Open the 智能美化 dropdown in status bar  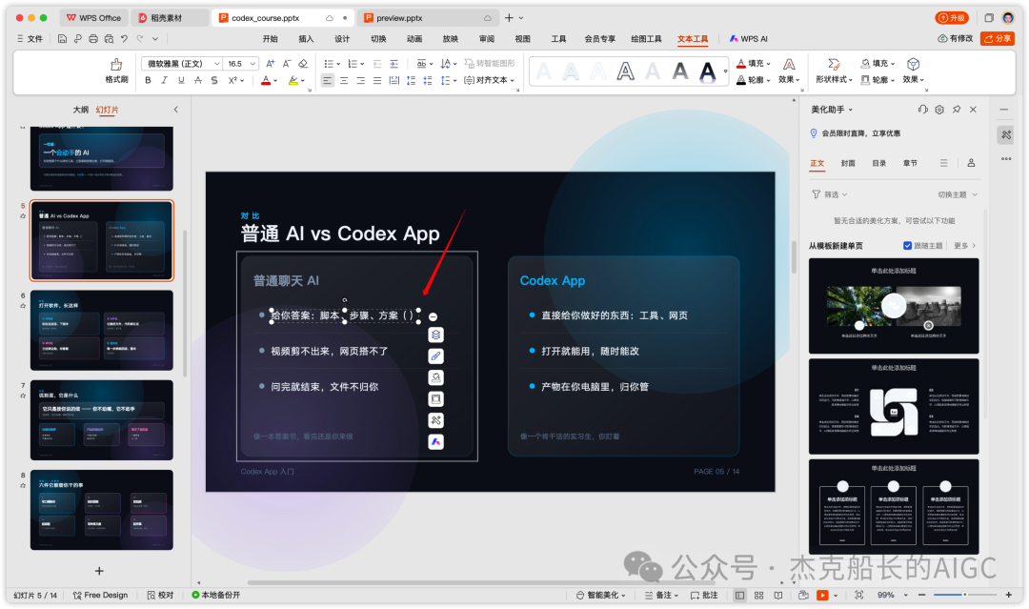coord(601,596)
